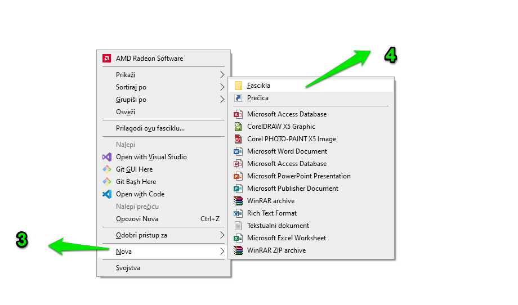Expand the Grupiši po submenu arrow
The image size is (518, 305).
click(x=222, y=100)
